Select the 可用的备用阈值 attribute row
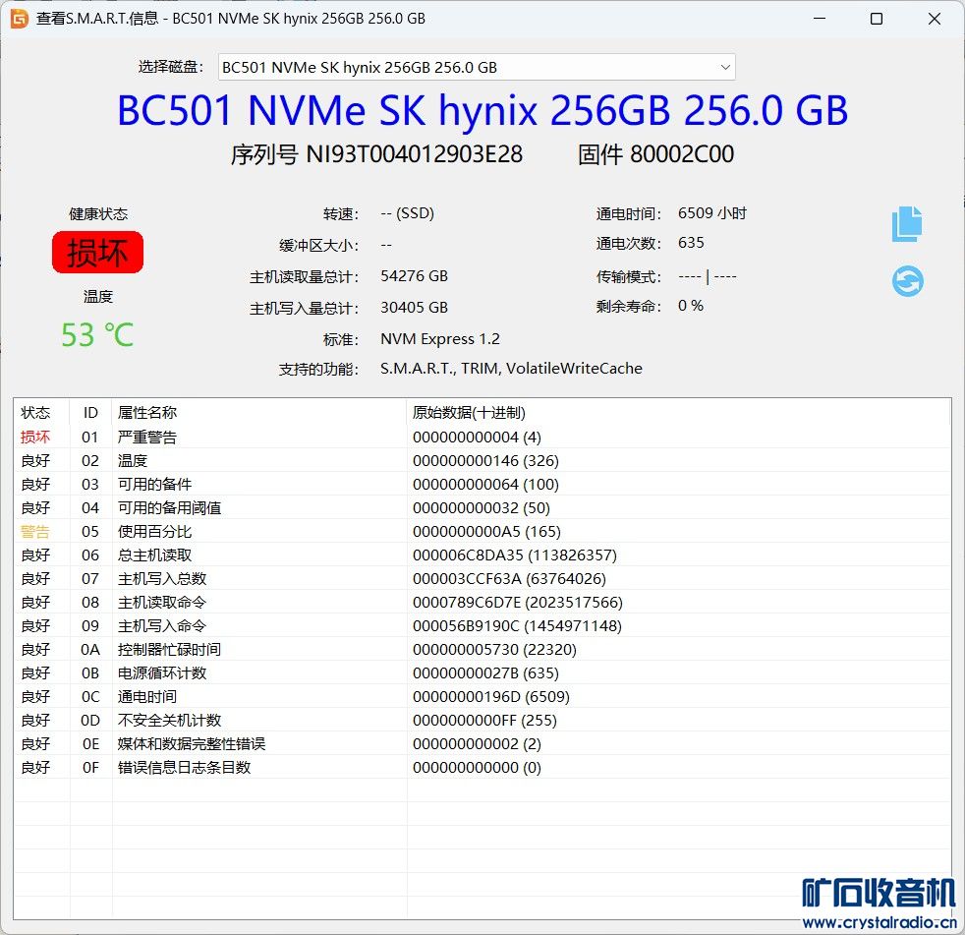 482,508
